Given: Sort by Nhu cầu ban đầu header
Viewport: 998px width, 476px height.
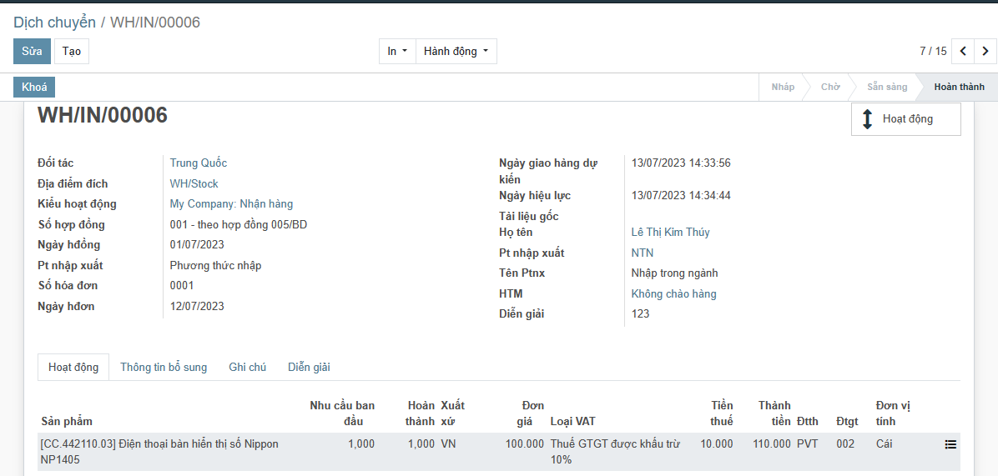Looking at the screenshot, I should pos(342,413).
